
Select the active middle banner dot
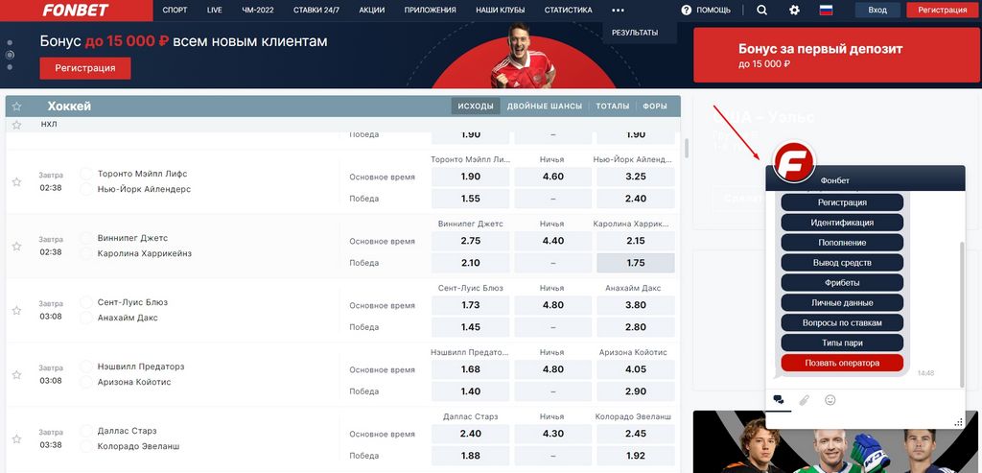(10, 55)
